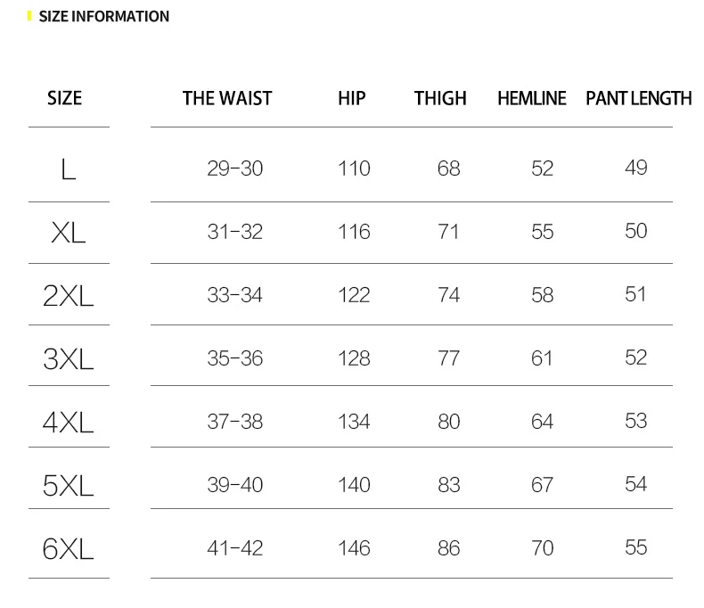Click the 5XL size row label
704x608 pixels.
(69, 485)
